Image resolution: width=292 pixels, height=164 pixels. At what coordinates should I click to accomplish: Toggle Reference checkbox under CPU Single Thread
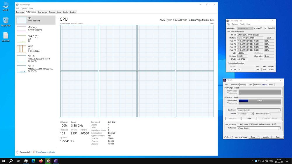tap(227, 94)
